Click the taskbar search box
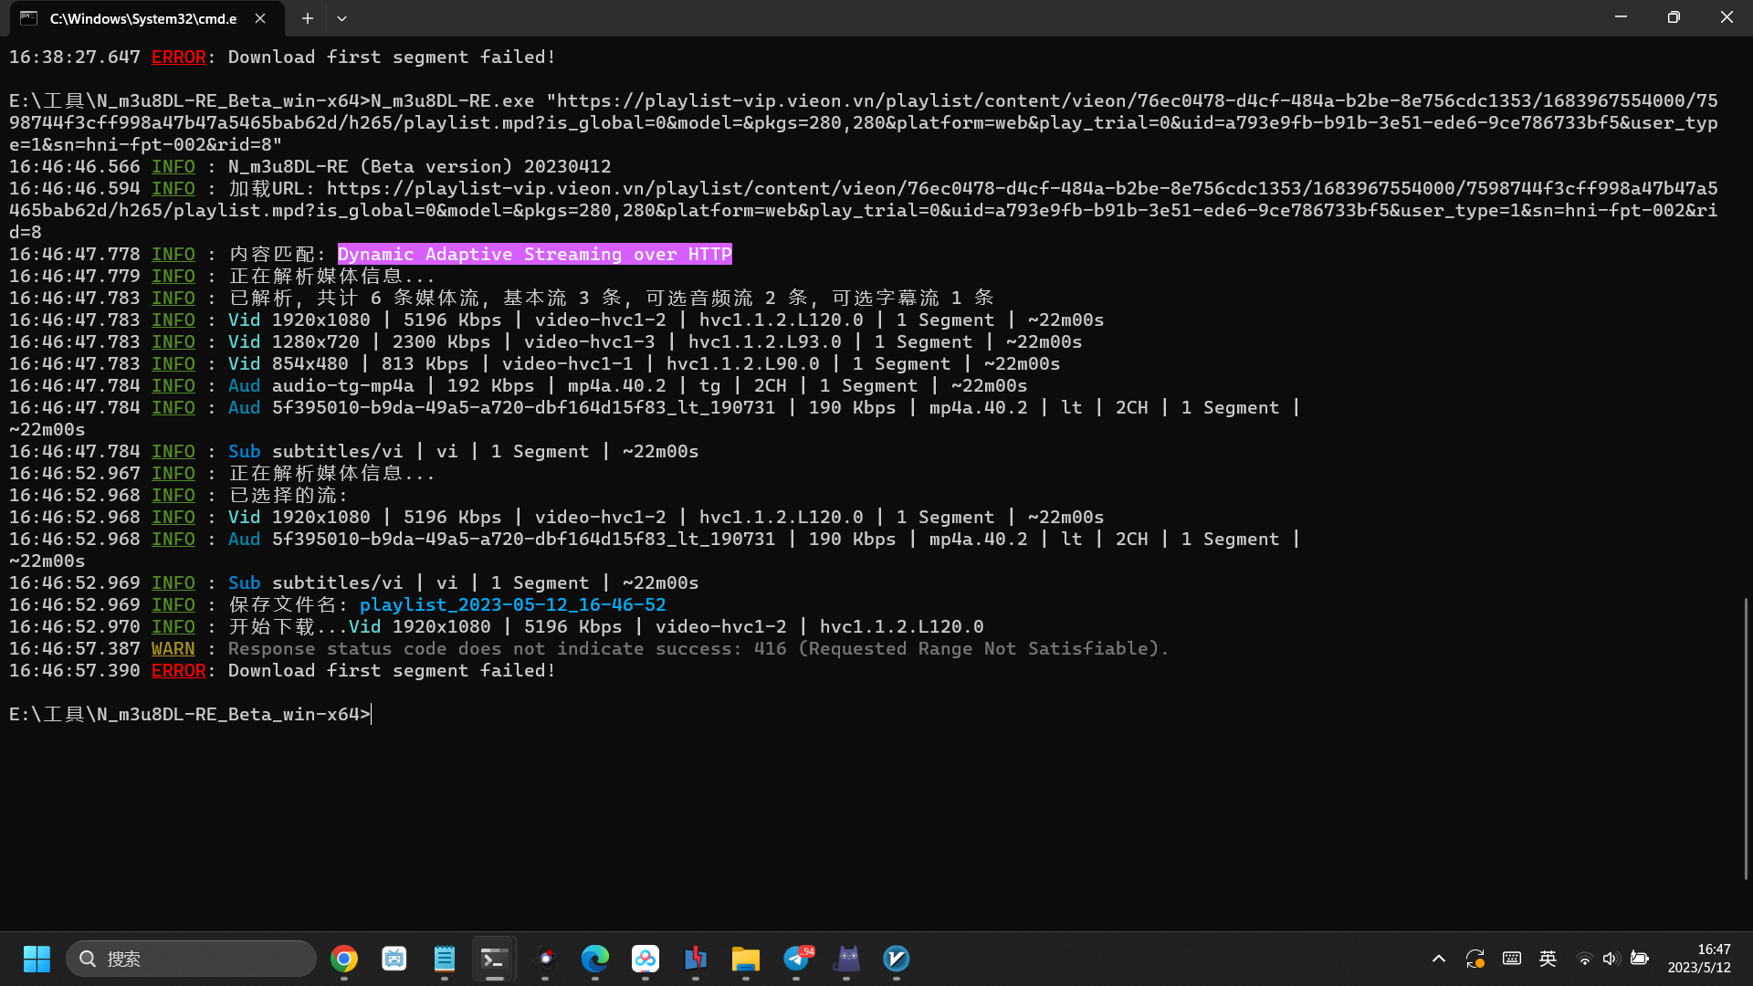The width and height of the screenshot is (1753, 986). coord(191,959)
